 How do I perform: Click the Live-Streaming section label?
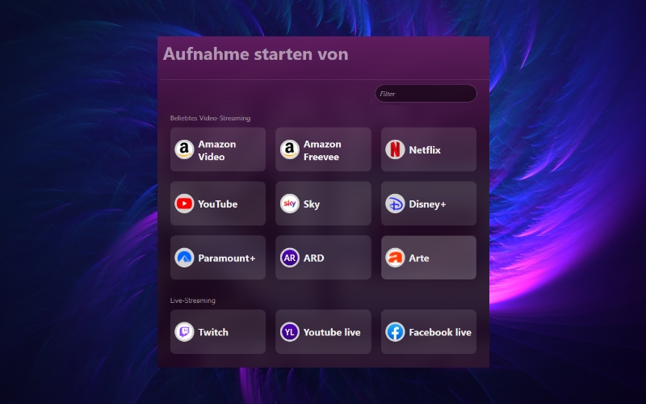pos(193,301)
